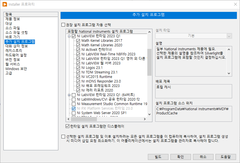The height and width of the screenshot is (163, 240).
Task: Enable 권장 설치 프로그램 자동 선택 checkbox
Action: click(63, 25)
